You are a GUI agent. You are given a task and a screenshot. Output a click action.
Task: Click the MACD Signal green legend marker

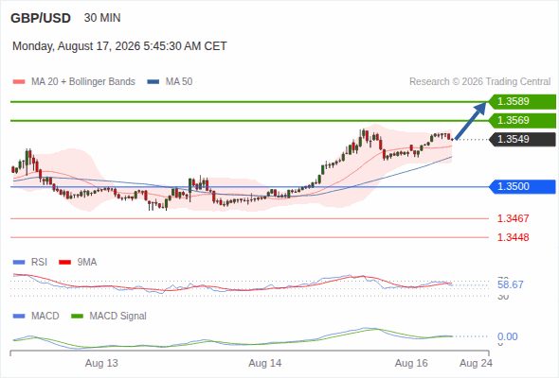tap(77, 317)
